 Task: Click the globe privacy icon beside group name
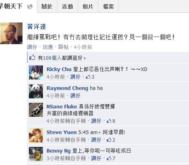point(30,6)
